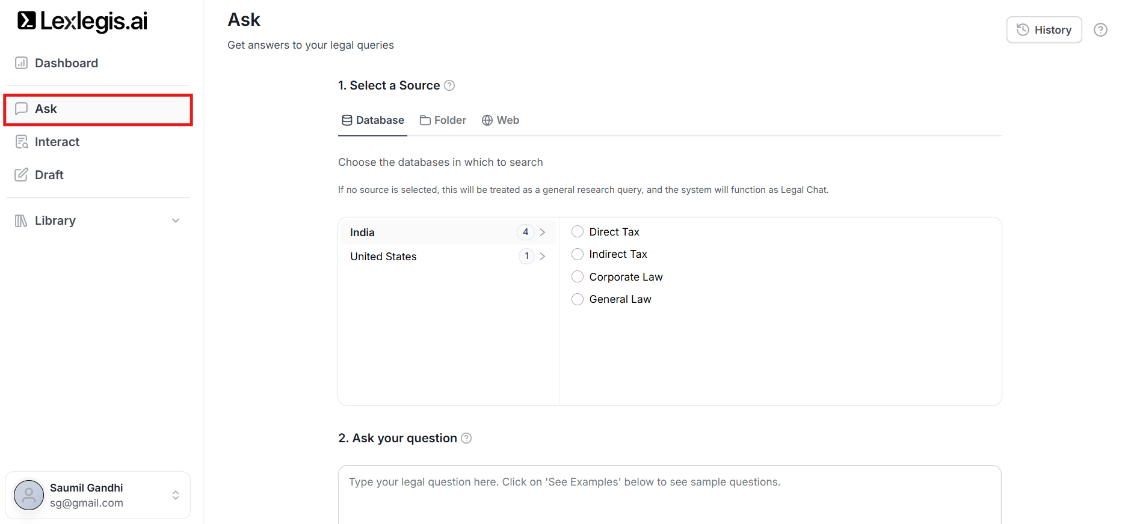Expand the Library sidebar section chevron
1128x524 pixels.
point(176,221)
